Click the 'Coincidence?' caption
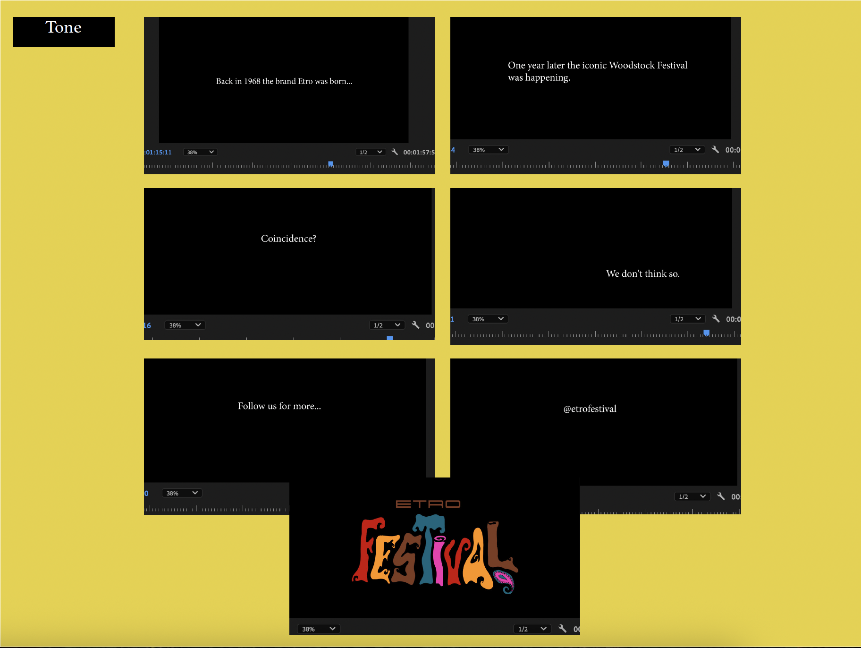This screenshot has width=861, height=648. coord(288,239)
